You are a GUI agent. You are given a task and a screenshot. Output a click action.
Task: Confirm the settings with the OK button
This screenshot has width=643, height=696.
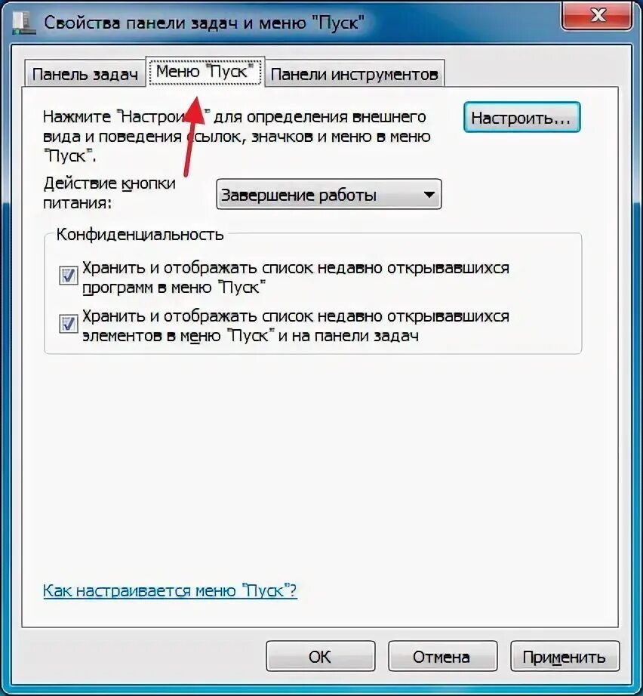point(321,656)
